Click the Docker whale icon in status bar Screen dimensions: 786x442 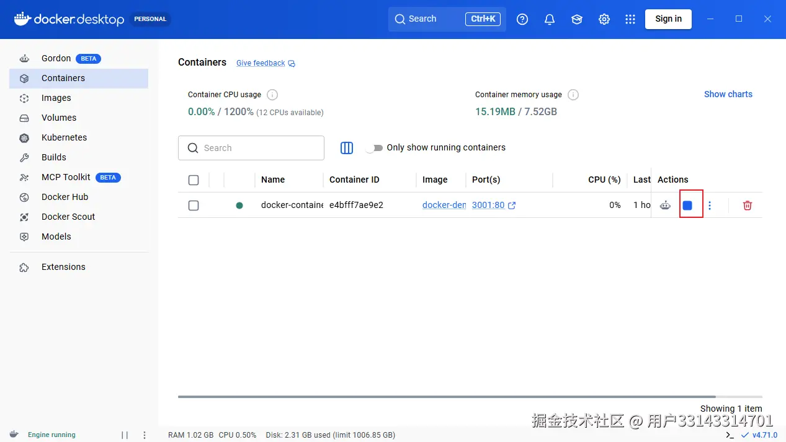click(x=14, y=435)
